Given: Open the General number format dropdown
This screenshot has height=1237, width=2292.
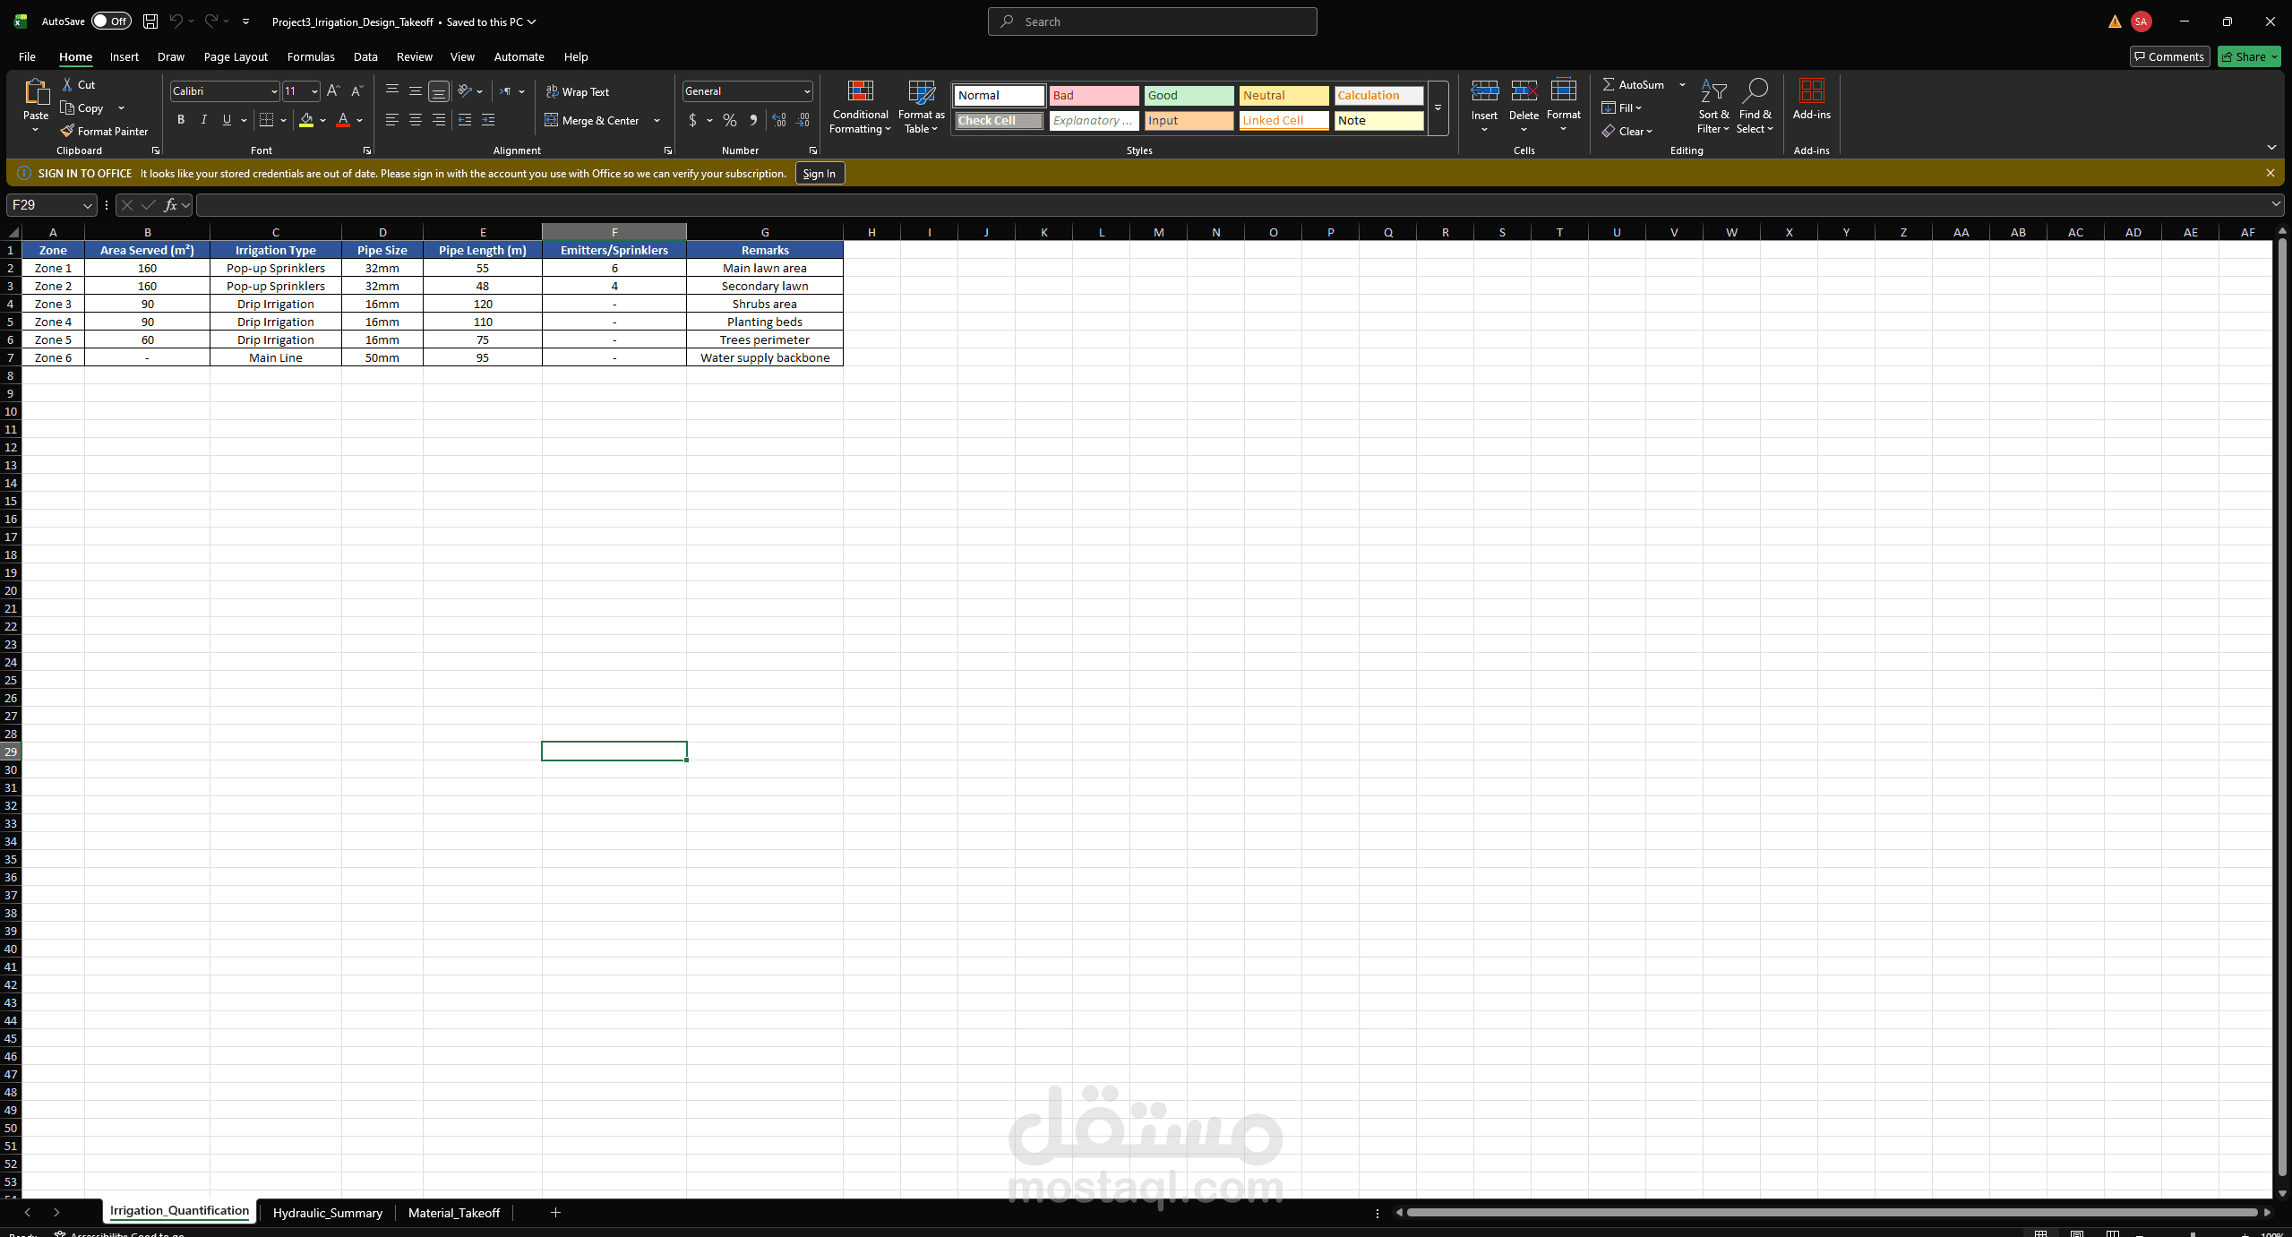Looking at the screenshot, I should click(x=806, y=91).
